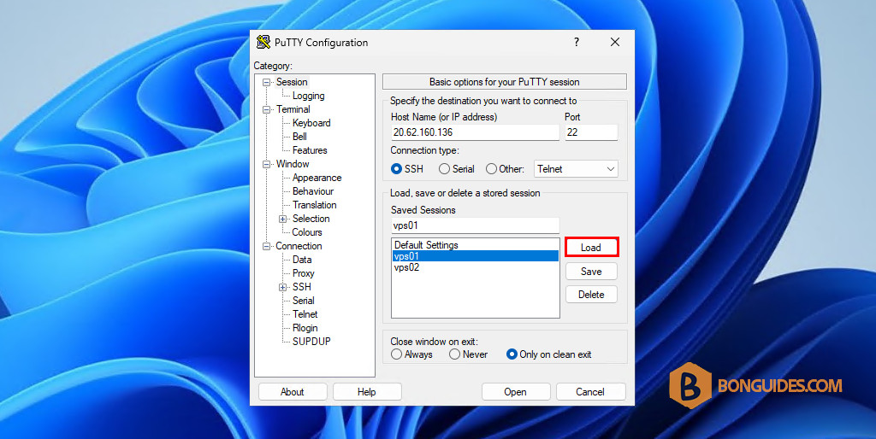Image resolution: width=876 pixels, height=439 pixels.
Task: Click the Open button
Action: [515, 391]
